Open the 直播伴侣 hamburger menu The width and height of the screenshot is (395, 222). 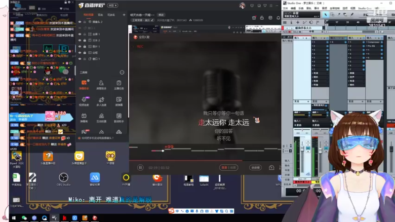[271, 5]
